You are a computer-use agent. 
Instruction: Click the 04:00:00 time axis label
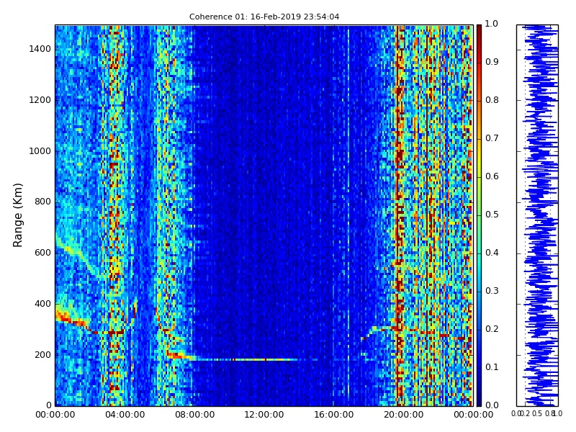tap(125, 415)
